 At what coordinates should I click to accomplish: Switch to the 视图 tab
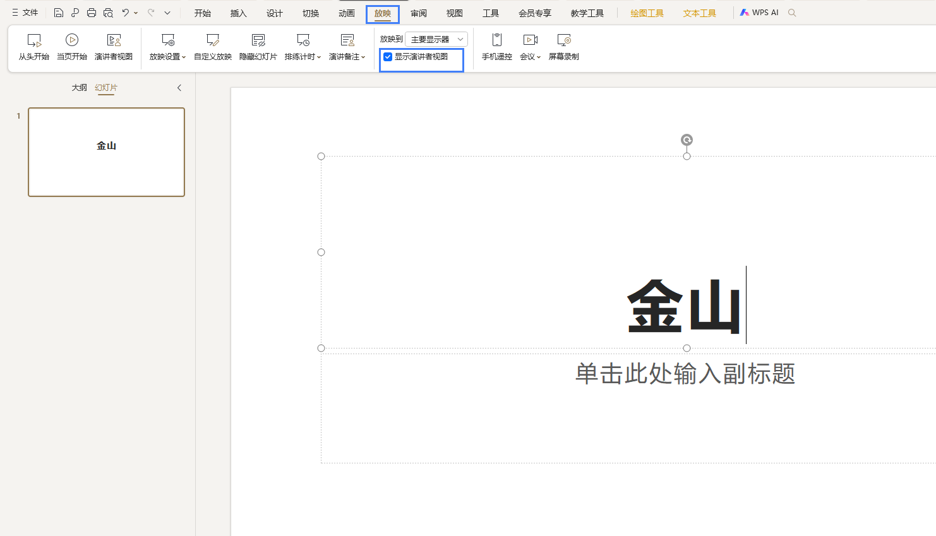pos(455,13)
